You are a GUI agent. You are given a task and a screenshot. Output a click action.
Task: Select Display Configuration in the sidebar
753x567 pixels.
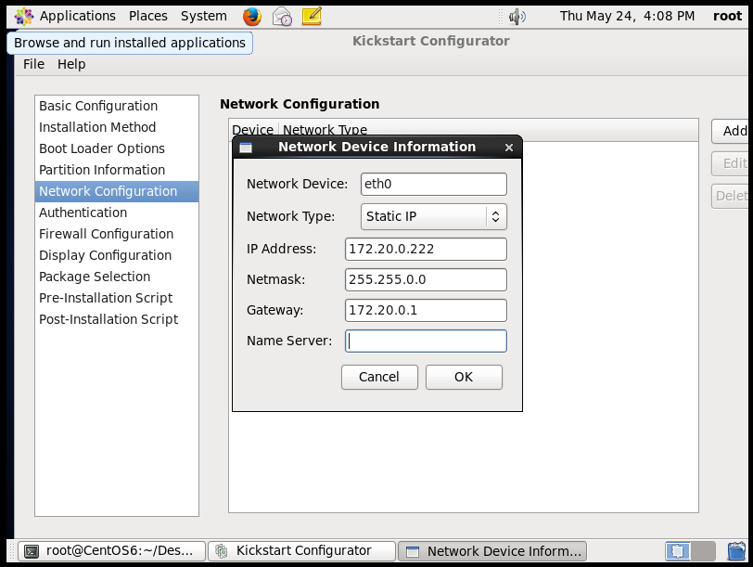click(x=117, y=255)
